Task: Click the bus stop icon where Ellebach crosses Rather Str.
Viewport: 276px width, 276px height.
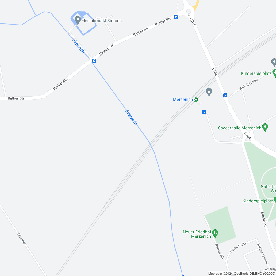Action: pos(94,61)
